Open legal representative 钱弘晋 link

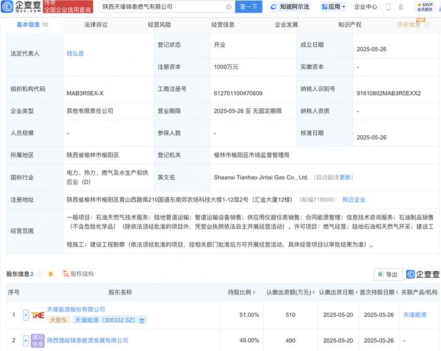coord(75,53)
